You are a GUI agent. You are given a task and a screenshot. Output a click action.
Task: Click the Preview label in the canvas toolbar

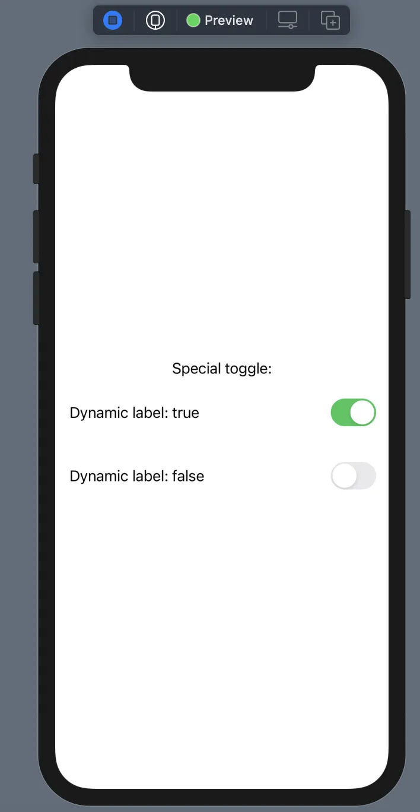click(x=229, y=21)
